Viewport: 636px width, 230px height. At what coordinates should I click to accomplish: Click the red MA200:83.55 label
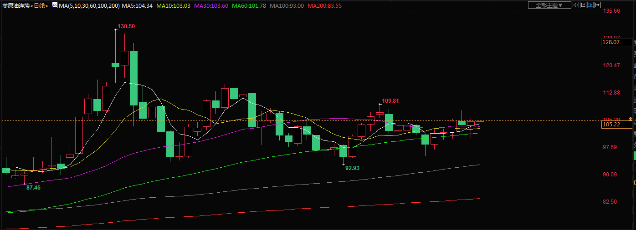coord(325,5)
